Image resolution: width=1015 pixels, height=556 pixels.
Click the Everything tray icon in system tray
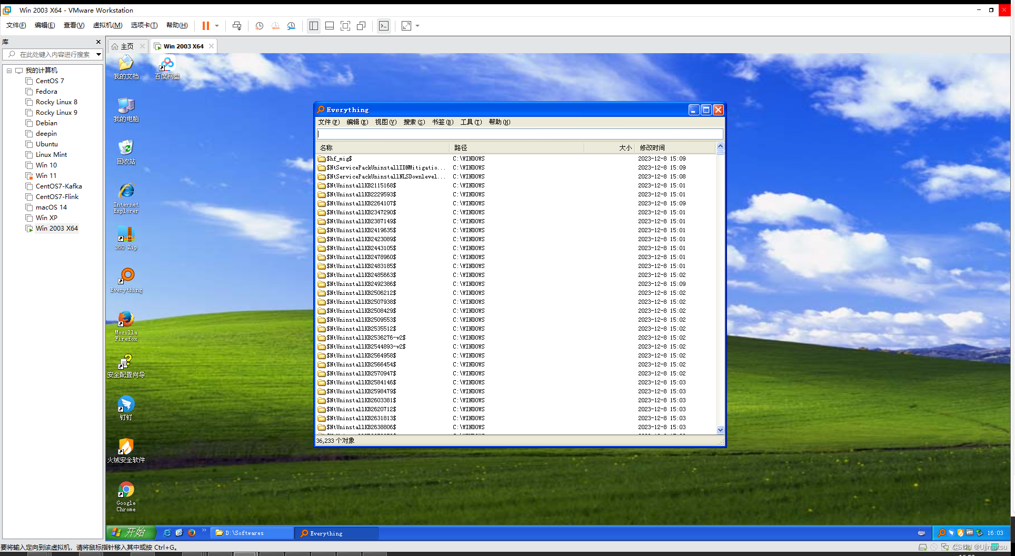tap(942, 533)
